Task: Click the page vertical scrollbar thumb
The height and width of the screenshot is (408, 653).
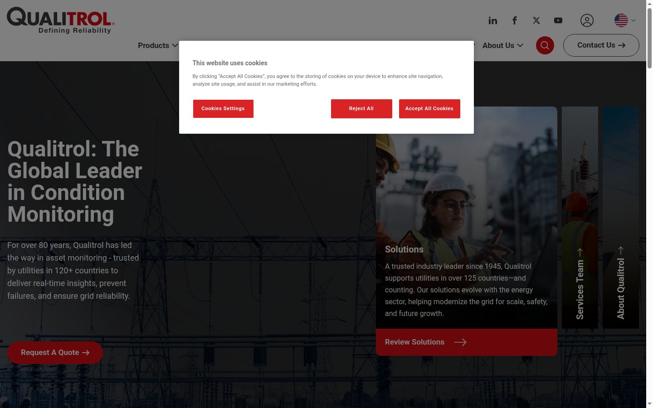Action: [649, 38]
